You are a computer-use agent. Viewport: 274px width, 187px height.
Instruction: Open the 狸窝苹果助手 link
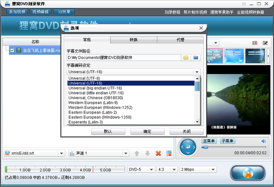click(x=222, y=12)
